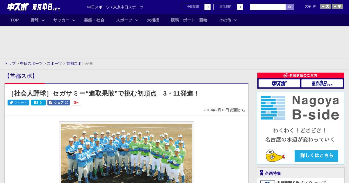Click 東京中日スポーツ subscription banner button
Screen dimensions: 349x183
[x=322, y=83]
